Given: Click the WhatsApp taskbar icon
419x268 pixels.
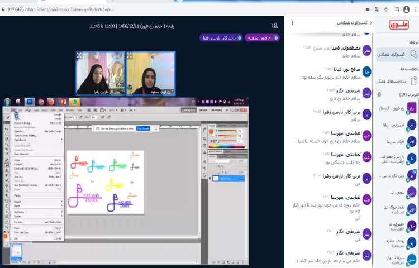Looking at the screenshot, I should pyautogui.click(x=74, y=102).
